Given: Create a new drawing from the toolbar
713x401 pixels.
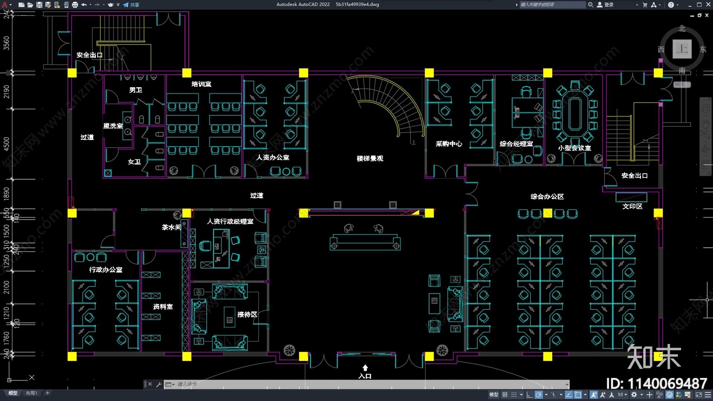Looking at the screenshot, I should tap(21, 4).
